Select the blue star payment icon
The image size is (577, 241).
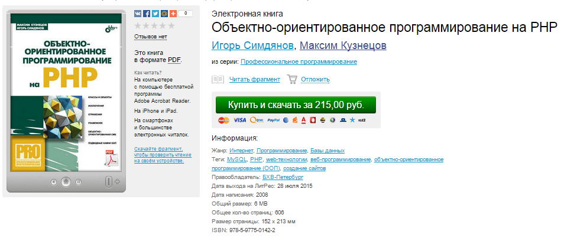(352, 120)
